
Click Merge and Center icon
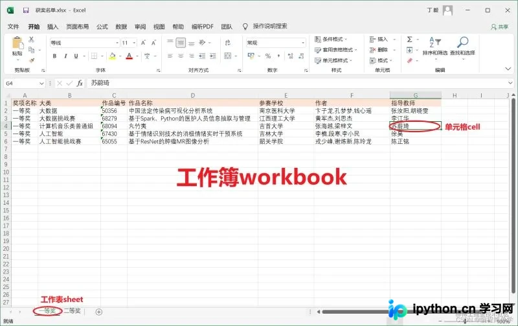coord(228,56)
